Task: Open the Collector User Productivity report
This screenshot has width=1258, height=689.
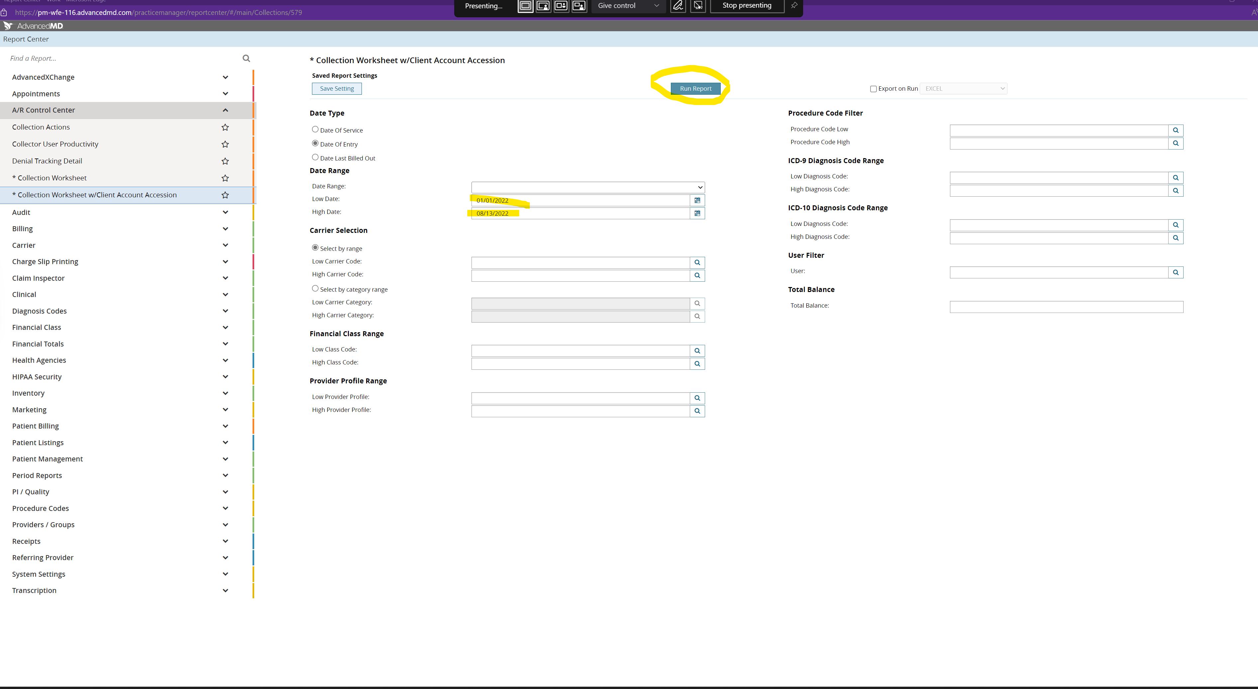Action: [x=55, y=144]
